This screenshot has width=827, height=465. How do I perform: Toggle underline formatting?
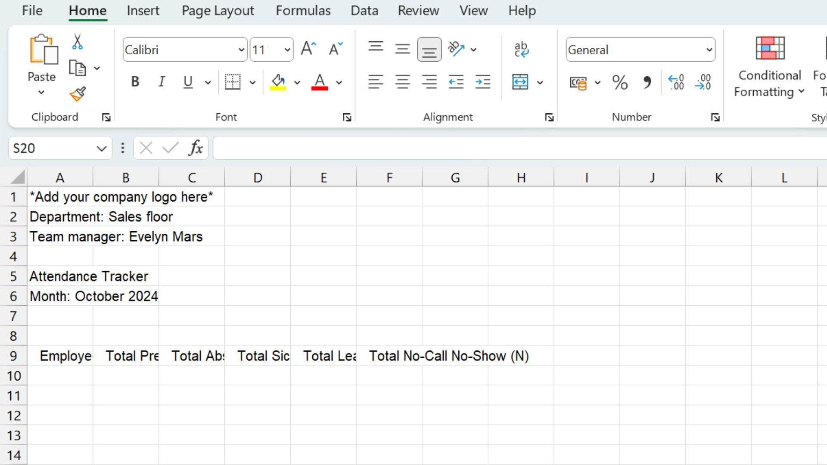(187, 82)
